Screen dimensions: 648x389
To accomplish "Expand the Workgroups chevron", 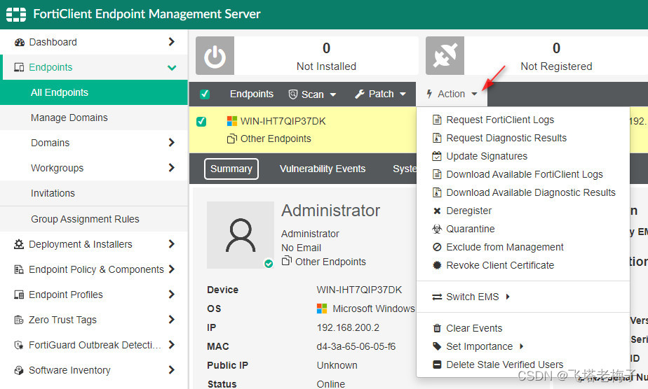I will 172,168.
